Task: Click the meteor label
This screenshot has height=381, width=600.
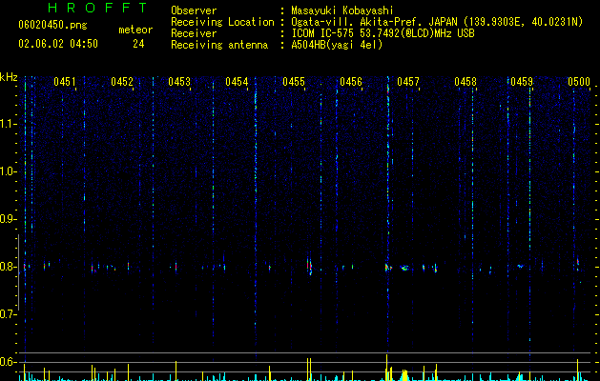Action: pos(135,30)
